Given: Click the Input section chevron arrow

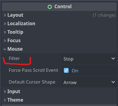Looking at the screenshot, I should click(x=5, y=91).
